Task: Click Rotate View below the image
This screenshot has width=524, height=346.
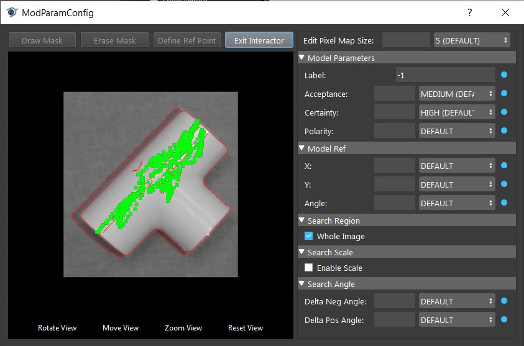Action: [x=57, y=327]
